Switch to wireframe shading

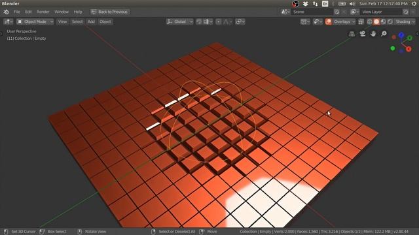tap(369, 22)
